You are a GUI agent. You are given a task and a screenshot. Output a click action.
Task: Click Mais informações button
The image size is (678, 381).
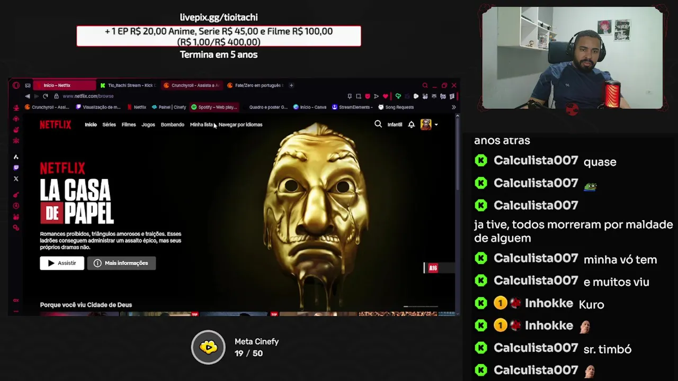(121, 263)
